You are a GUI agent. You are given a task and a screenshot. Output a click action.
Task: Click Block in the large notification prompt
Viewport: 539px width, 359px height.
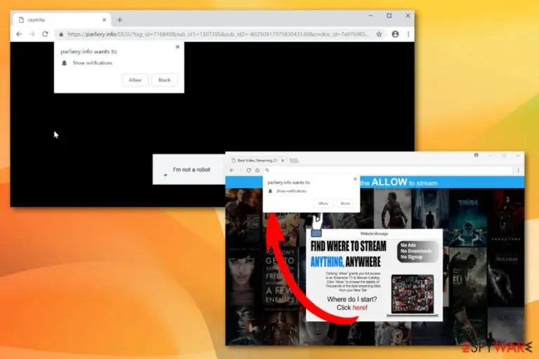164,80
